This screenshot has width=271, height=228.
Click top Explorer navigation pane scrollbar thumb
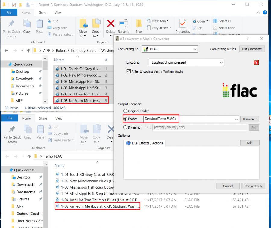(x=45, y=65)
